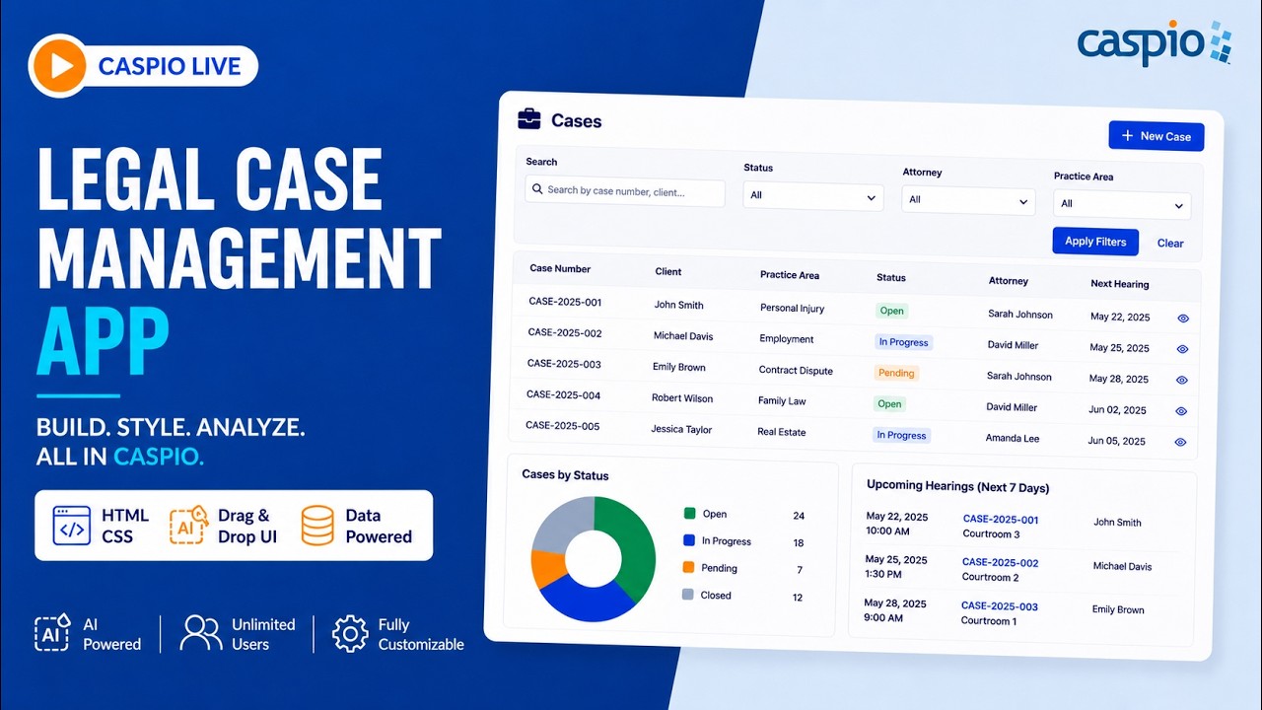Click client name Robert Wilson
1262x710 pixels.
(682, 398)
